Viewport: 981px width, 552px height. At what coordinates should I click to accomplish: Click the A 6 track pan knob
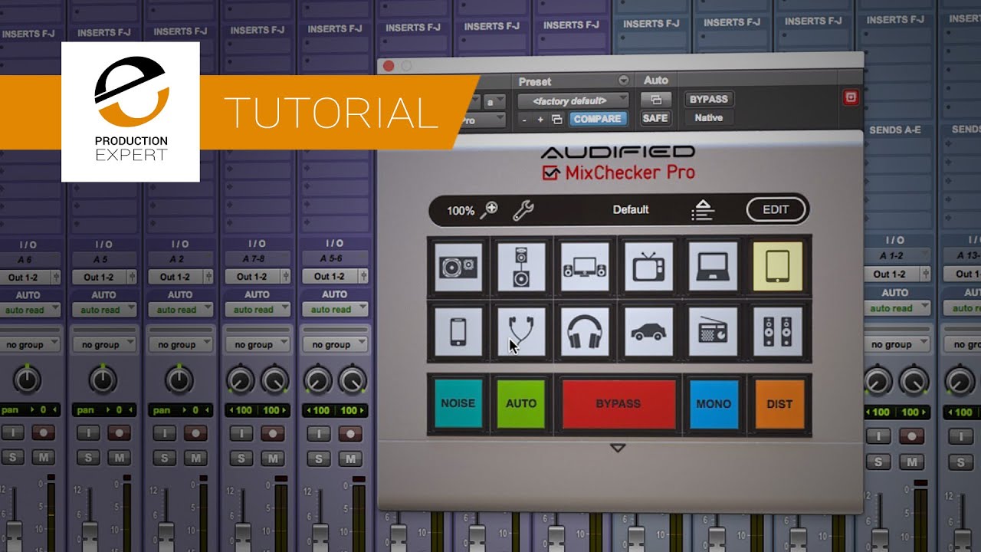tap(27, 379)
